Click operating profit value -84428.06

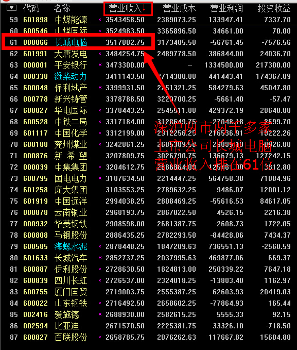point(227,235)
